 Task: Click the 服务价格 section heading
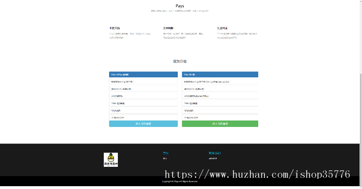[x=180, y=61]
